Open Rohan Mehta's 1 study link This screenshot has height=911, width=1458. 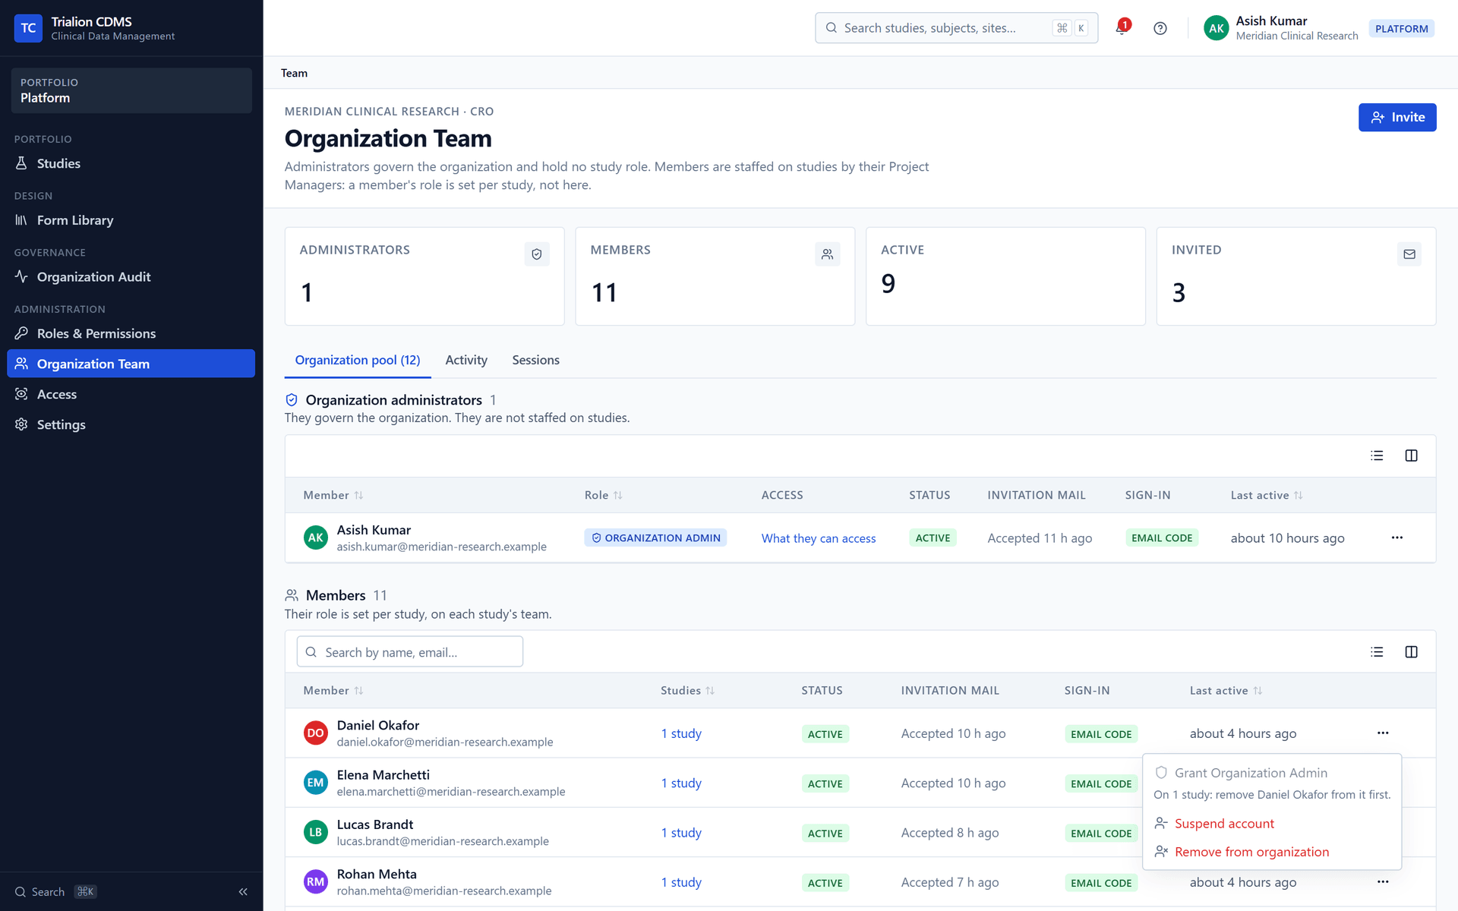click(x=680, y=882)
